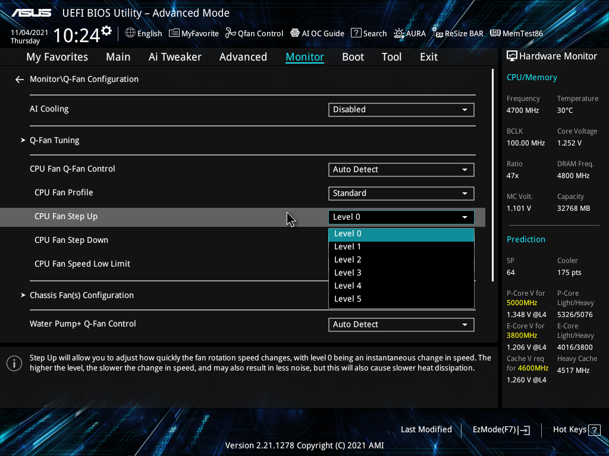Switch to Ai Tweaker tab
Viewport: 609px width, 456px height.
click(175, 57)
